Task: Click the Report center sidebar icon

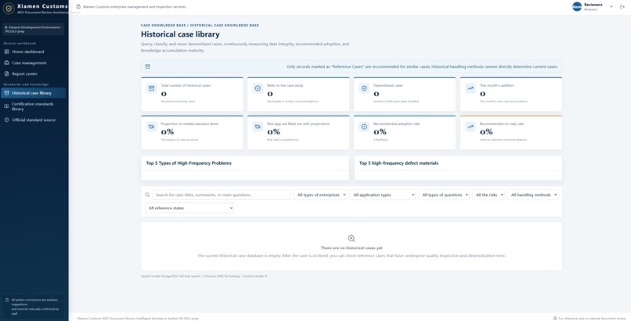Action: click(x=6, y=74)
